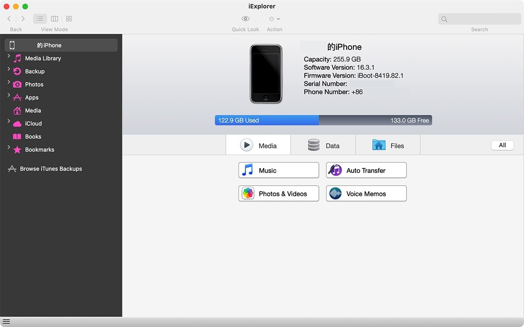The image size is (524, 327).
Task: Switch to the Files tab
Action: pos(388,145)
